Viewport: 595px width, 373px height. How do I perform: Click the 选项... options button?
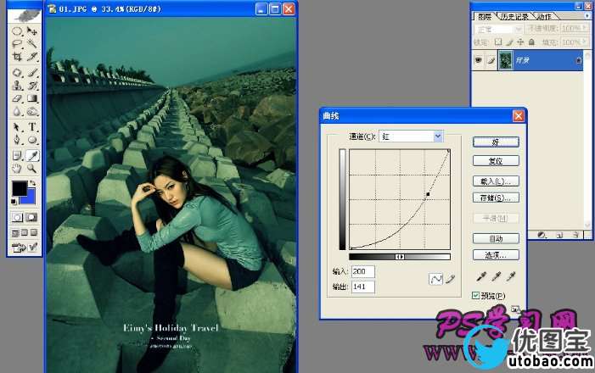pyautogui.click(x=496, y=255)
